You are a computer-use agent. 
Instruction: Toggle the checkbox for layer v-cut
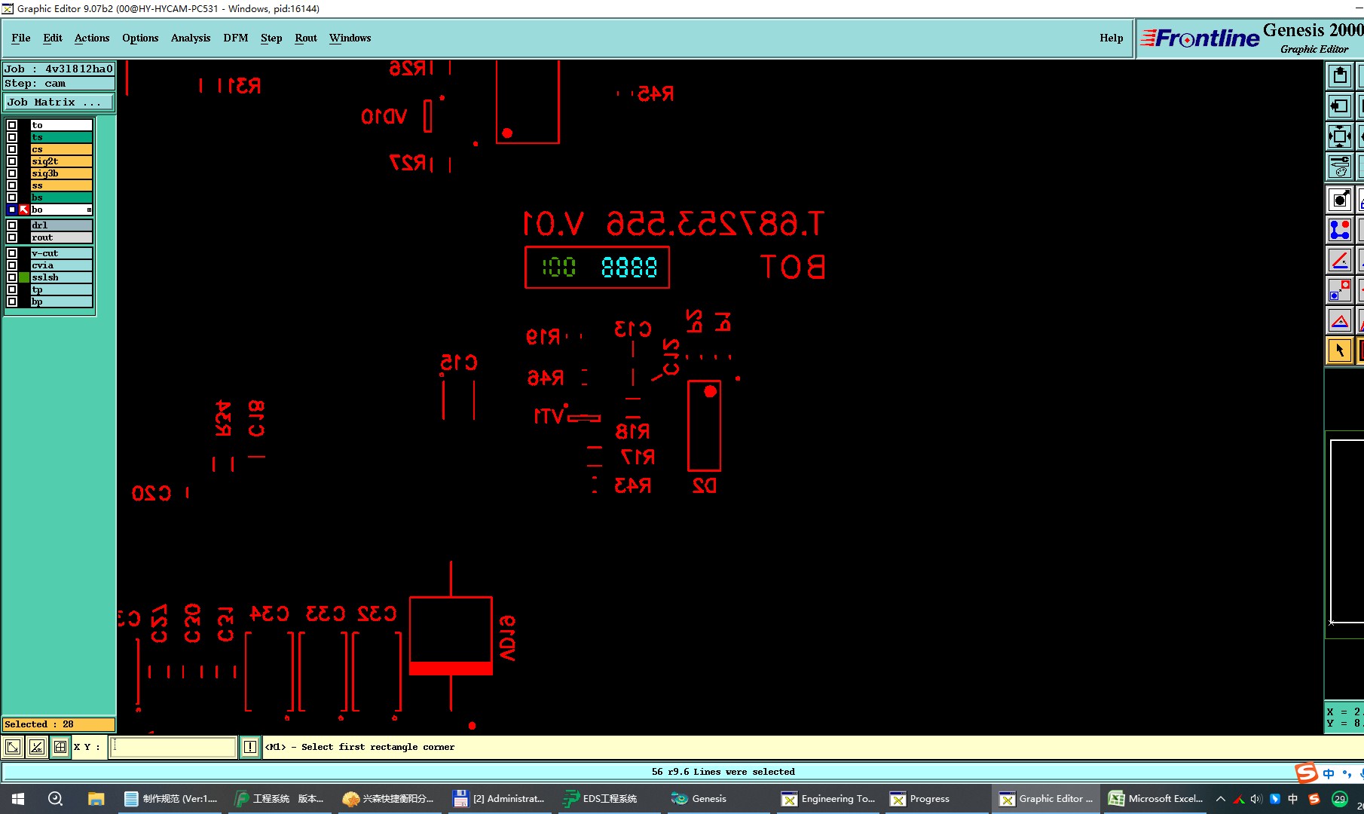click(12, 253)
